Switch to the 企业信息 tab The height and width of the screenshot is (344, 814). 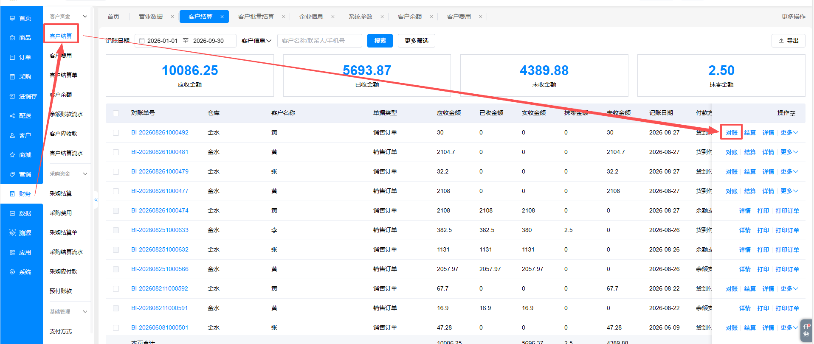[311, 17]
